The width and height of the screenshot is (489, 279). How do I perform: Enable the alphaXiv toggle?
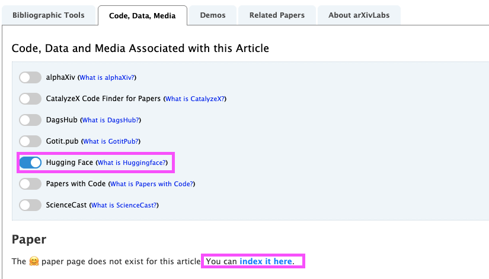point(30,77)
